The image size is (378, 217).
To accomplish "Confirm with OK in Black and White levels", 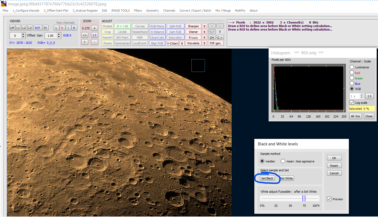I will (334, 158).
